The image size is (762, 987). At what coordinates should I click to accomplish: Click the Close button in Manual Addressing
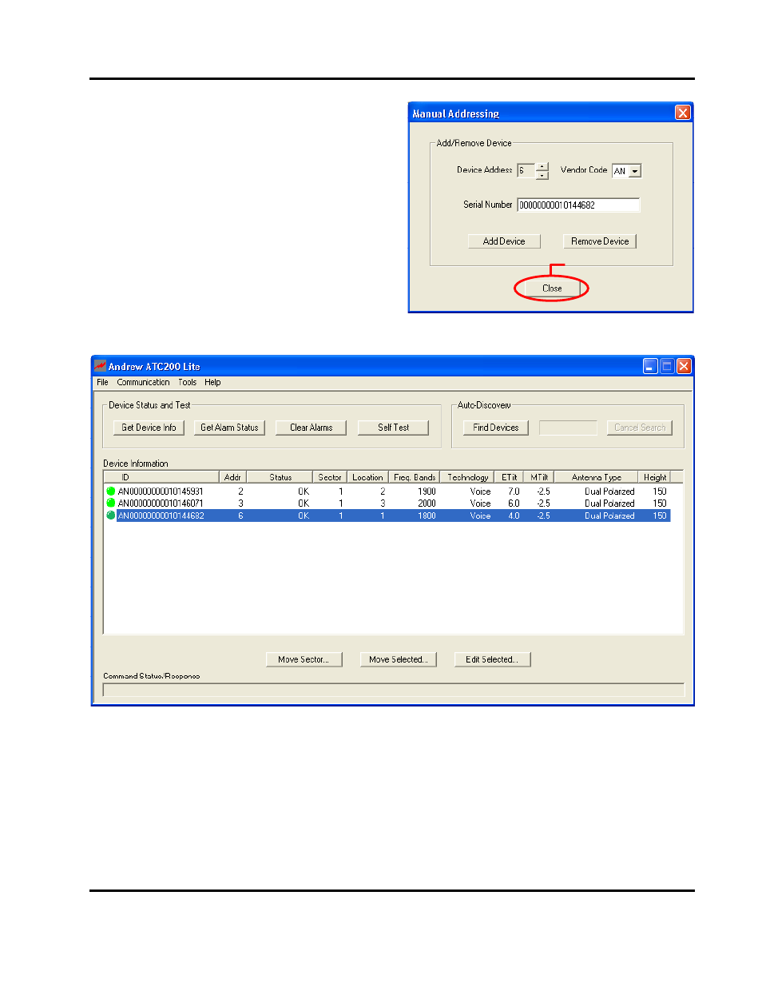(552, 289)
